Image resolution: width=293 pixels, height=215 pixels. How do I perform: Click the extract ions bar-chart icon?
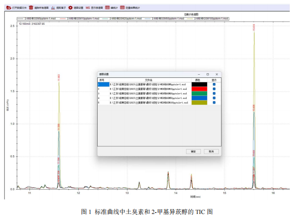(x=53, y=8)
